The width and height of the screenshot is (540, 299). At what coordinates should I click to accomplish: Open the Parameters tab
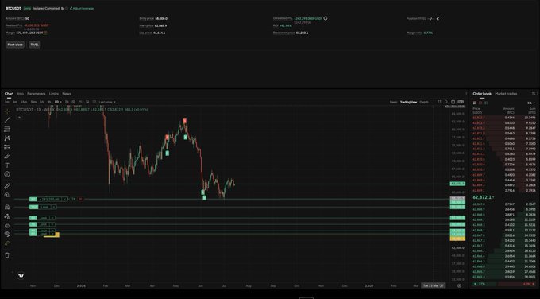(37, 94)
